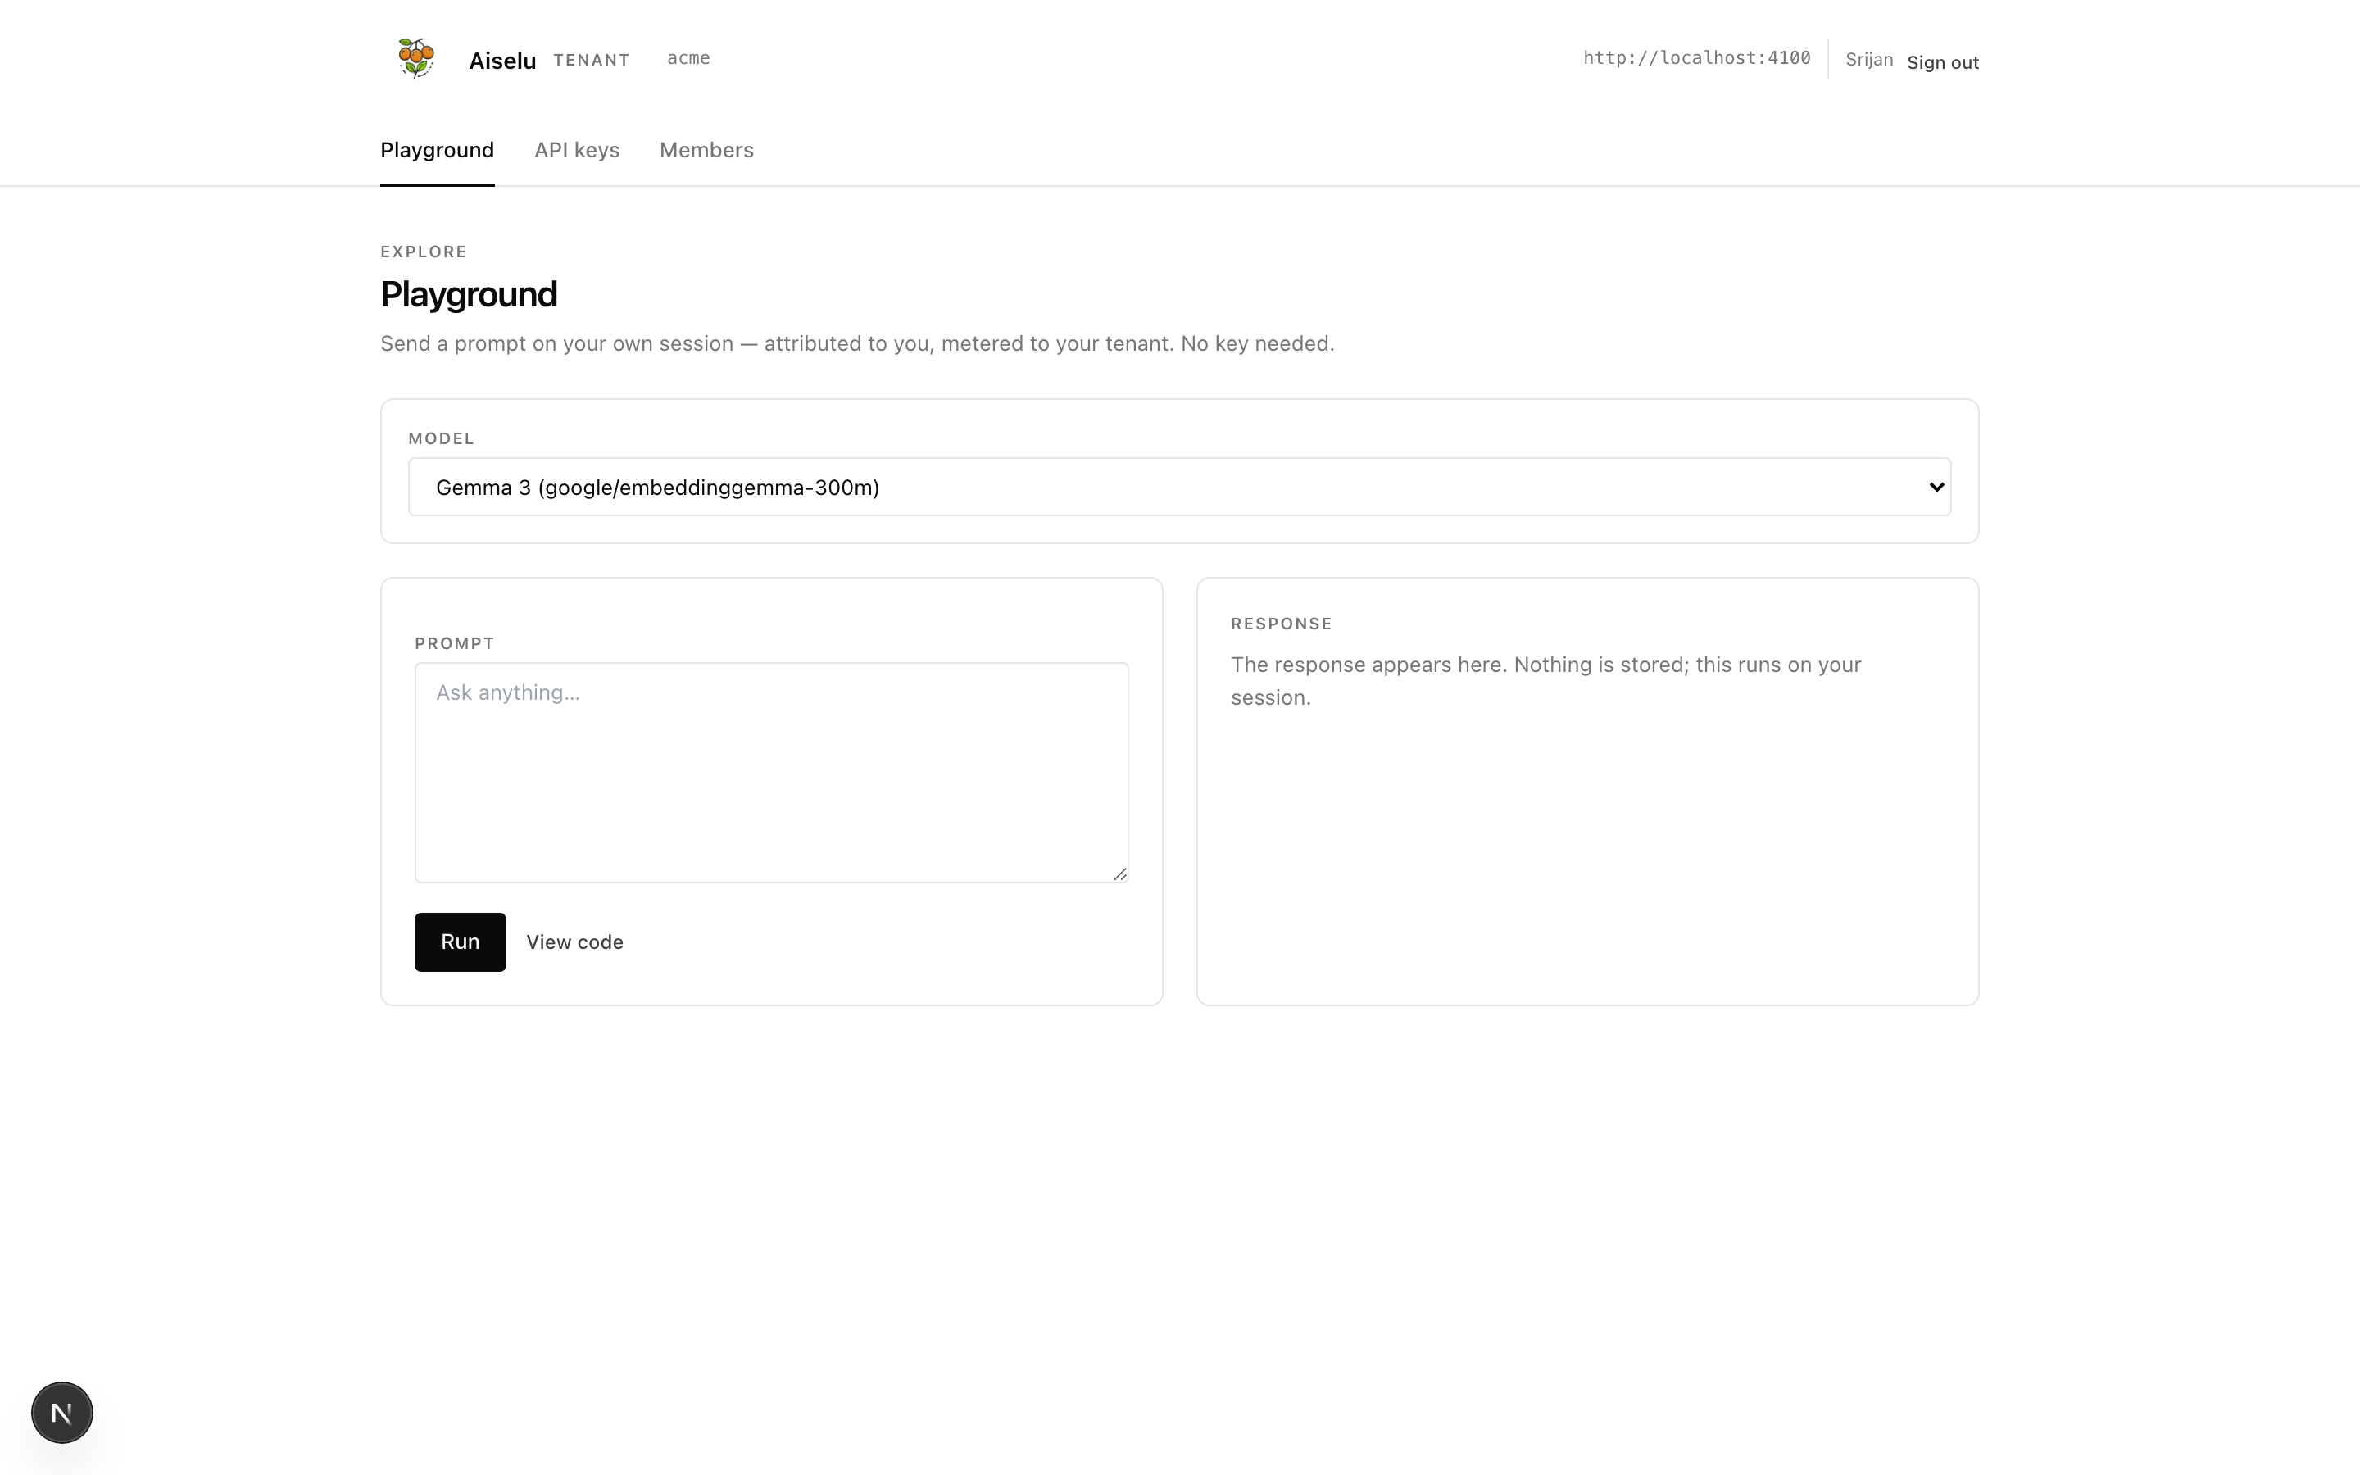The image size is (2360, 1475).
Task: Click the Aiselu fruit logo icon
Action: pos(416,58)
